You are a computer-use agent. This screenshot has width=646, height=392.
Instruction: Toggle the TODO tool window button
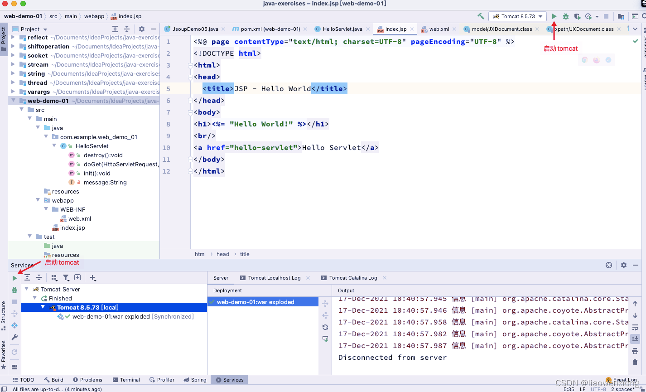(24, 380)
